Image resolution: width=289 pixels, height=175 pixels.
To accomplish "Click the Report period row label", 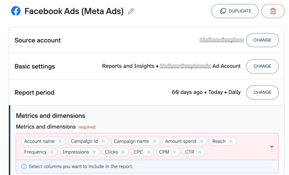I will pyautogui.click(x=34, y=93).
